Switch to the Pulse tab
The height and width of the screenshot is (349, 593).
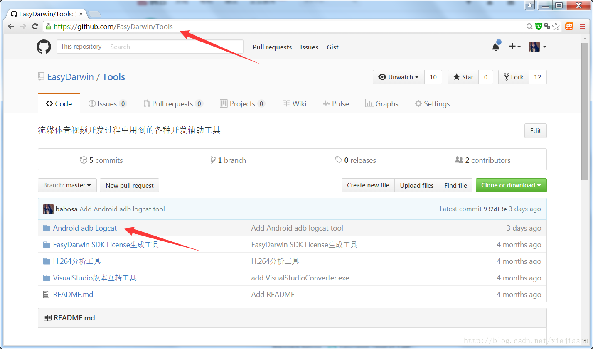pos(336,103)
